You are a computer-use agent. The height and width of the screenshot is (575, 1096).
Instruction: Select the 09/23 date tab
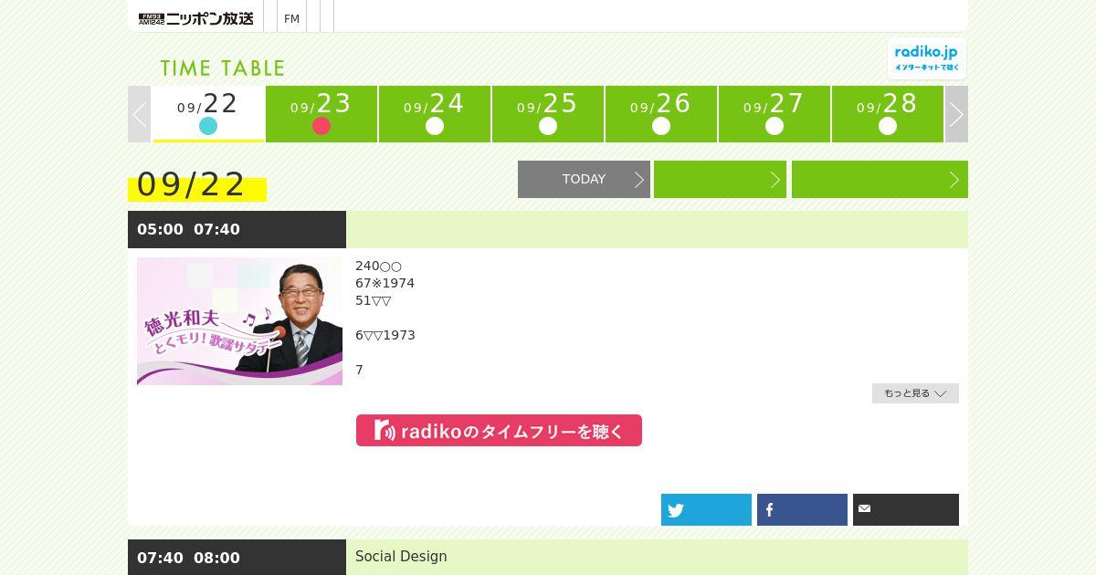click(x=321, y=114)
